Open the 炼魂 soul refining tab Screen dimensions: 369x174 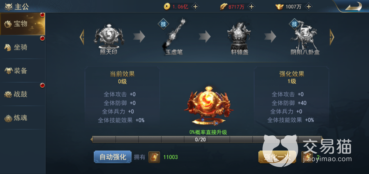pyautogui.click(x=22, y=118)
